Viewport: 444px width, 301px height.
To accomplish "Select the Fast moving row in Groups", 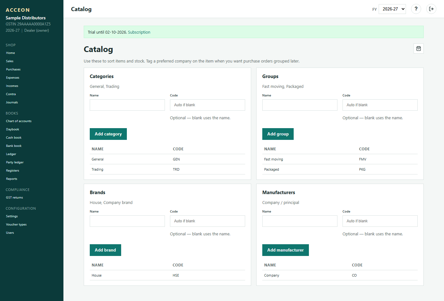I will point(340,159).
